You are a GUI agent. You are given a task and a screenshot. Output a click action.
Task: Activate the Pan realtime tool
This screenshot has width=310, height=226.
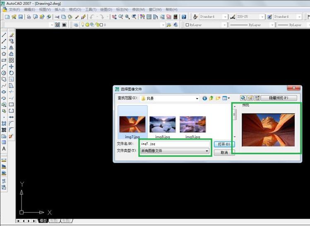(114, 17)
